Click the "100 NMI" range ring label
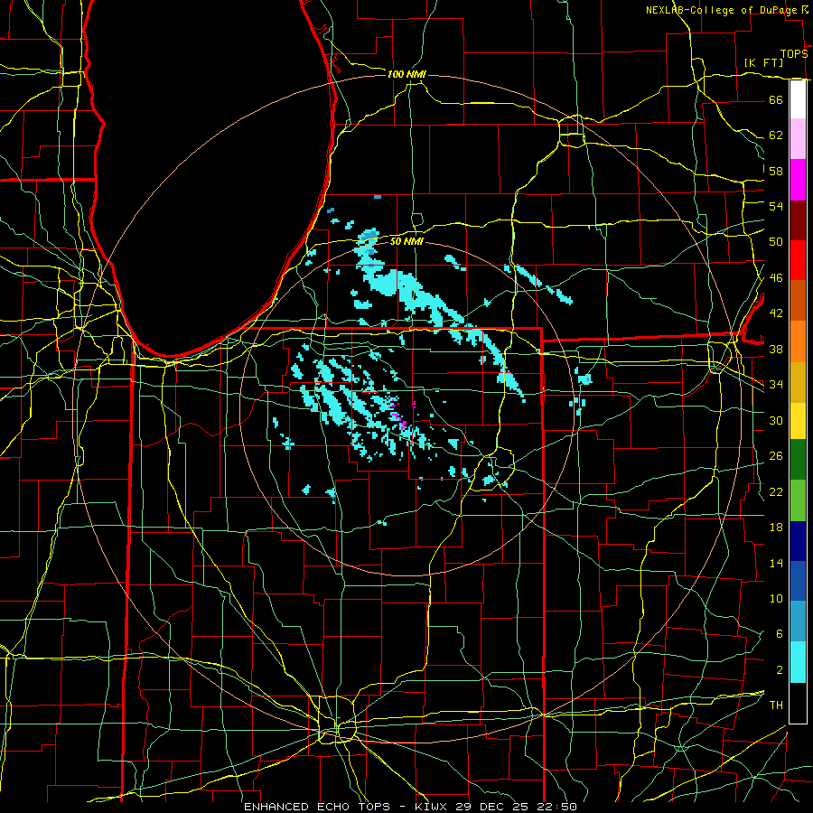Screen dimensions: 813x813 point(406,74)
